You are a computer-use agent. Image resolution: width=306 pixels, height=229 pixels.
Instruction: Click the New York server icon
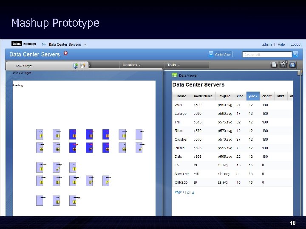(40, 167)
